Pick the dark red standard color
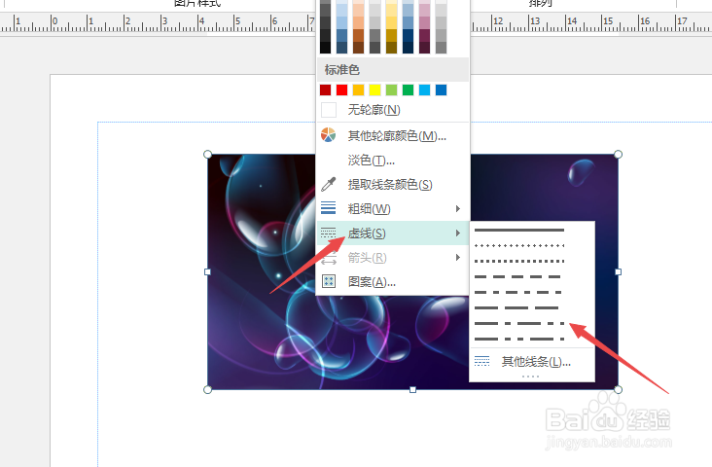This screenshot has height=467, width=712. point(326,90)
